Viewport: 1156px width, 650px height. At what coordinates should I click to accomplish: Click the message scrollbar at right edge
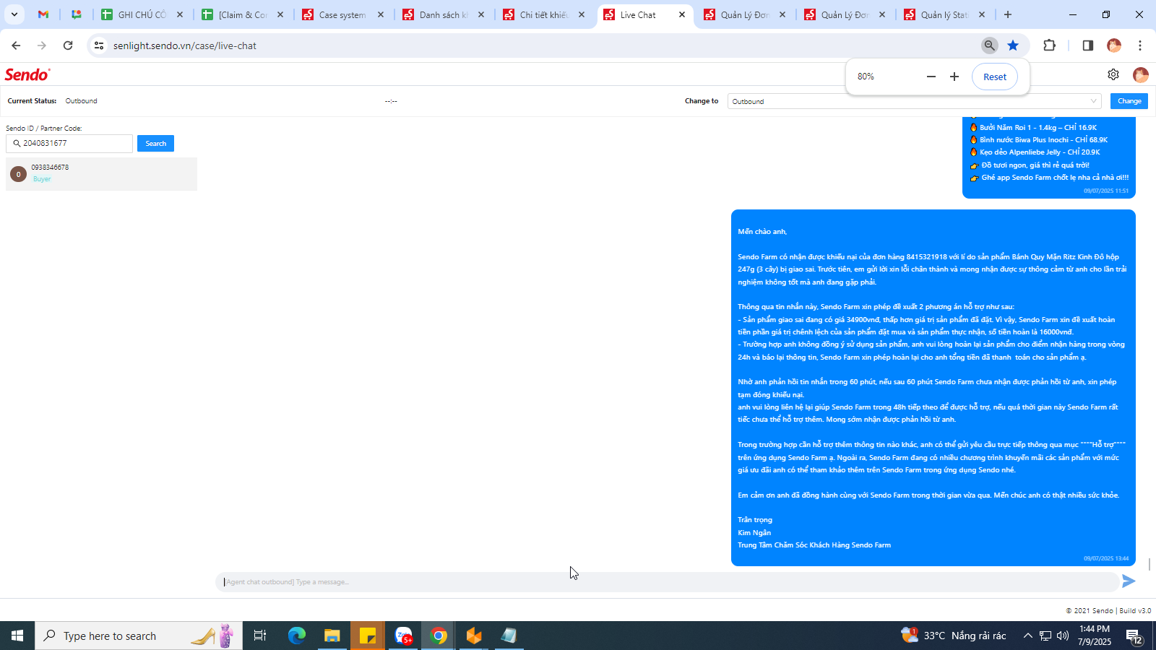coord(1149,563)
